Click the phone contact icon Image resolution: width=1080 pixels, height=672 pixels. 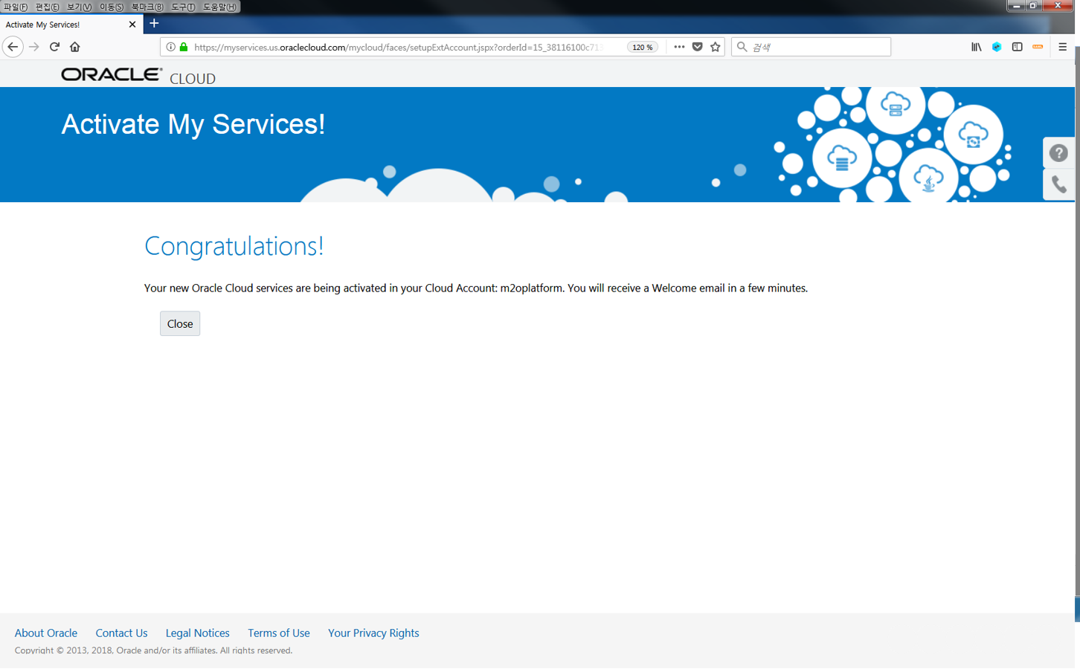click(x=1058, y=184)
